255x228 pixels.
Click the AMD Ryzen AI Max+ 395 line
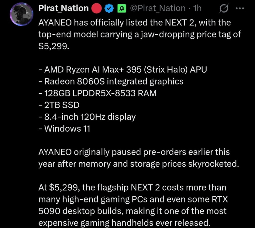123,70
